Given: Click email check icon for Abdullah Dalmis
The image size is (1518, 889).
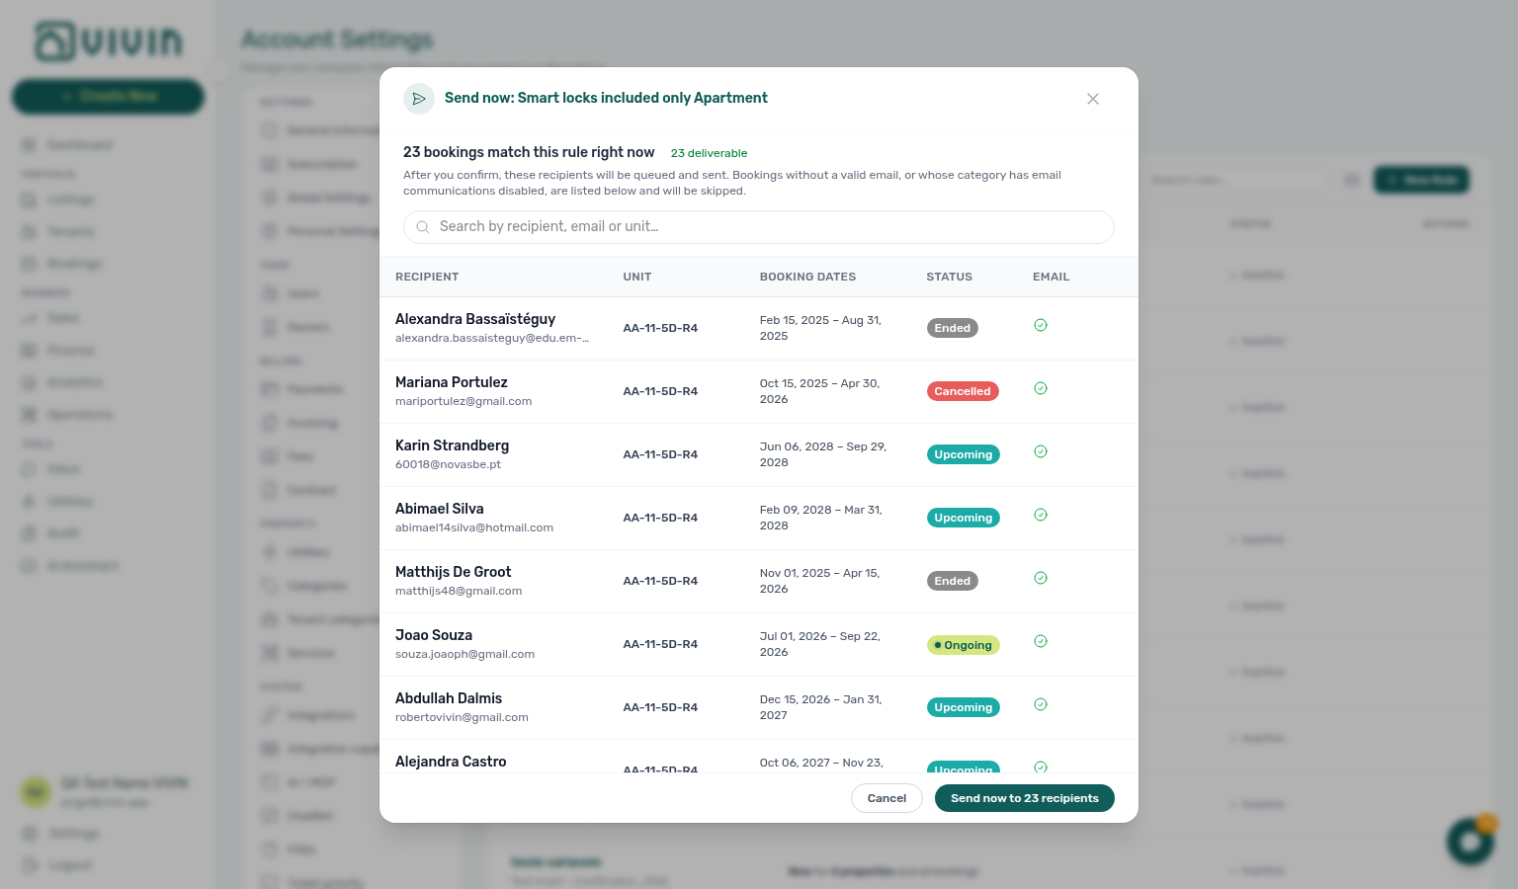Looking at the screenshot, I should point(1041,704).
